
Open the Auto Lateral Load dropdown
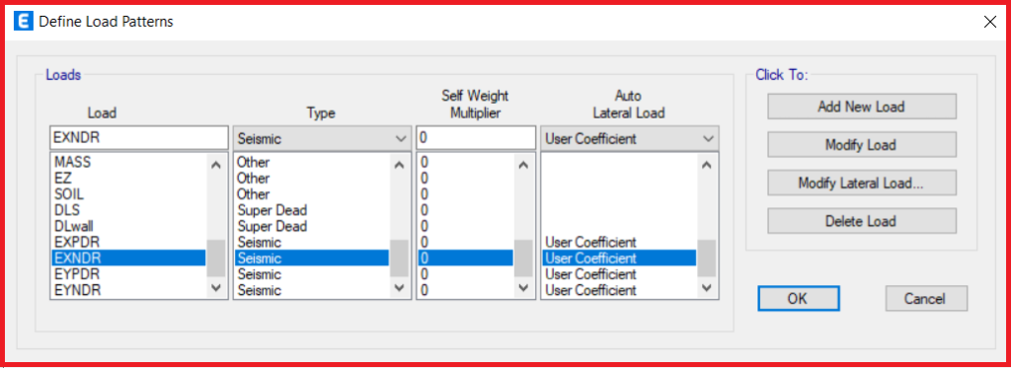click(630, 138)
